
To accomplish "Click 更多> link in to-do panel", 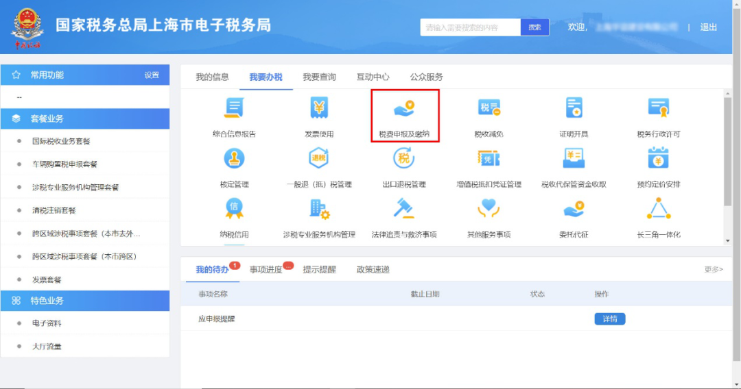I will [x=714, y=270].
